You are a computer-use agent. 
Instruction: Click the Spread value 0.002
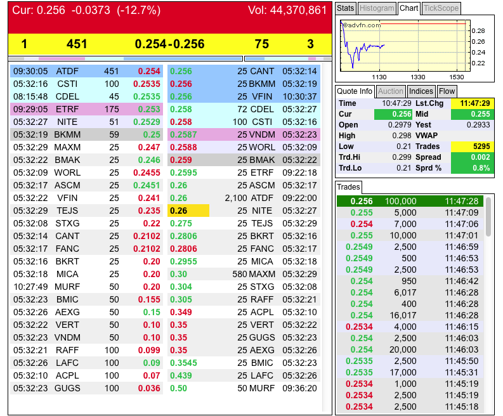click(473, 157)
